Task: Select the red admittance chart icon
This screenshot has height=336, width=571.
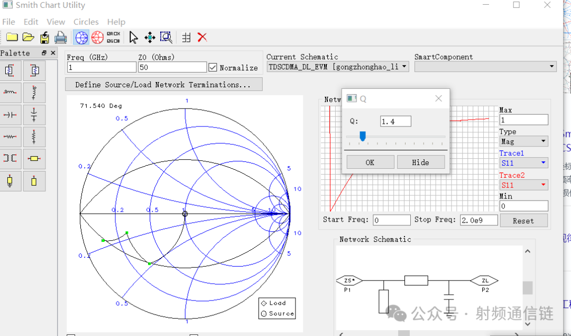Action: (97, 38)
